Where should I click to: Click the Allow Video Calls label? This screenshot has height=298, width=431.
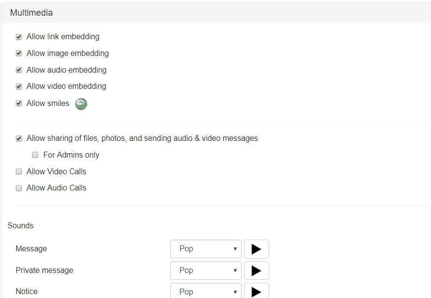click(56, 172)
